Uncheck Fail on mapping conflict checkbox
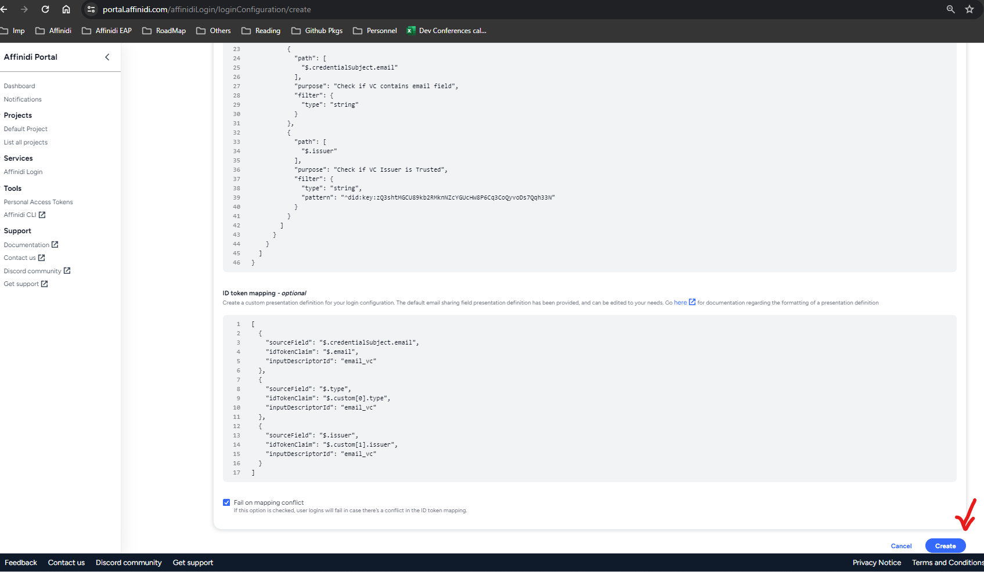Viewport: 984px width, 572px height. tap(226, 502)
